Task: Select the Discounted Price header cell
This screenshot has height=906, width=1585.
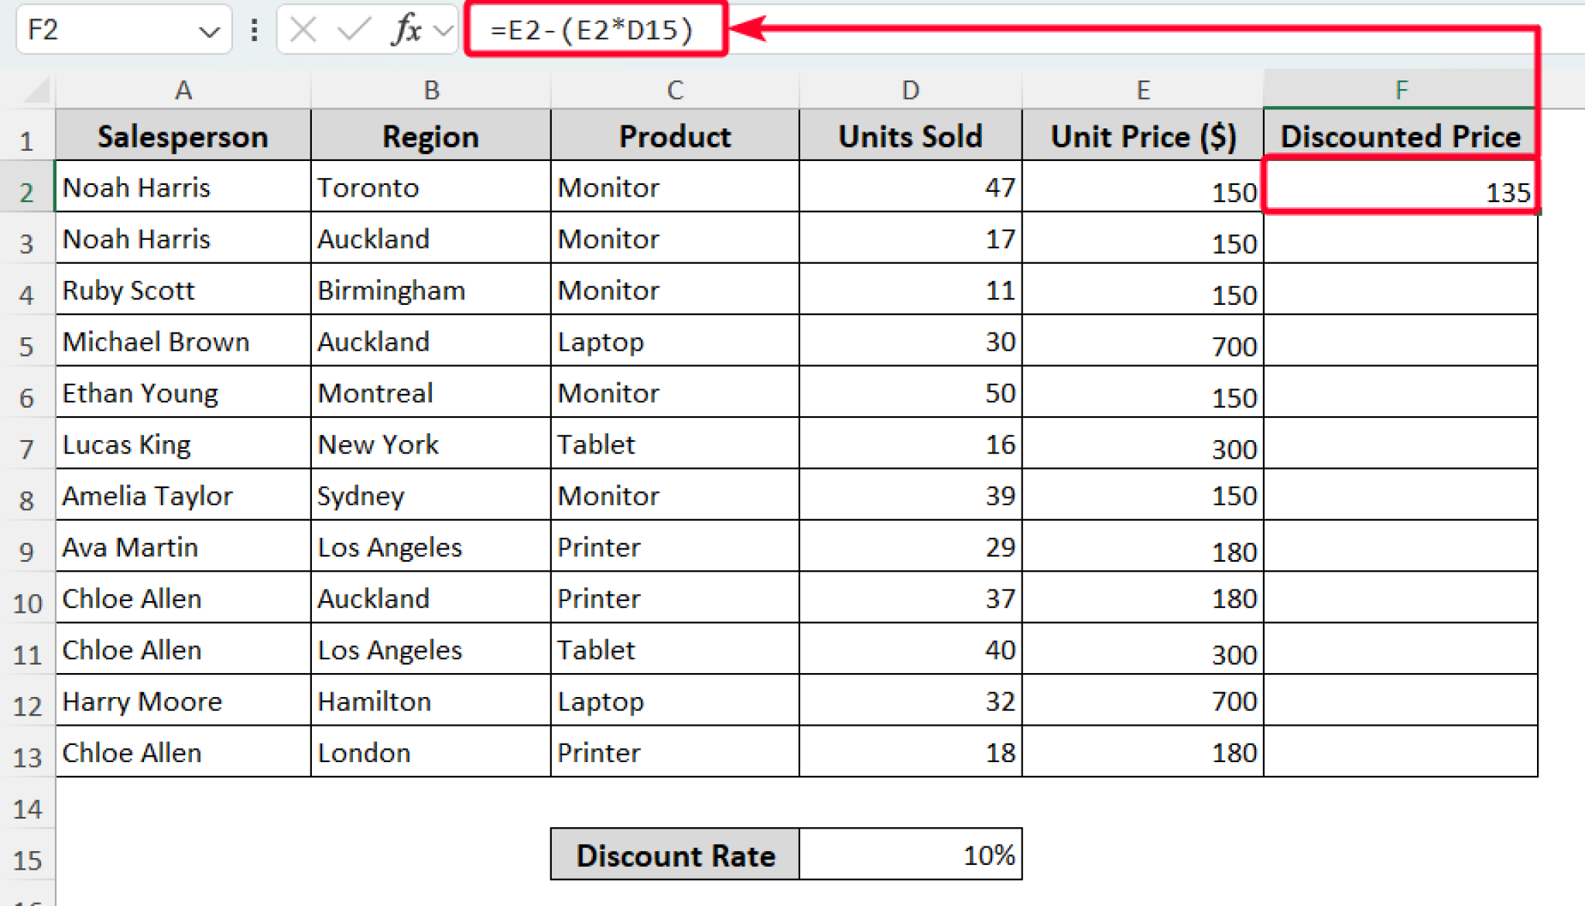Action: [1401, 135]
